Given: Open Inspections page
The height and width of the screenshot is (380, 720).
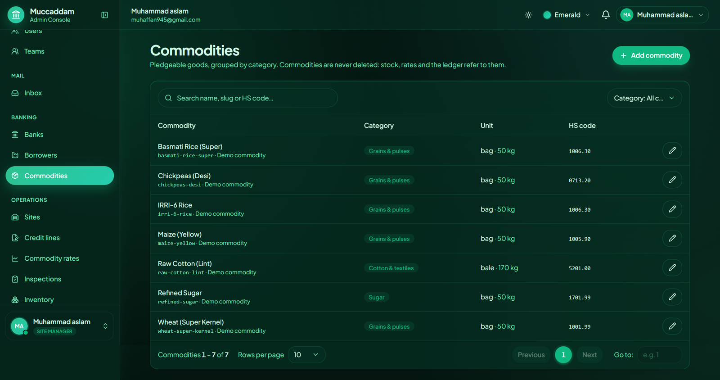Looking at the screenshot, I should pos(59,279).
